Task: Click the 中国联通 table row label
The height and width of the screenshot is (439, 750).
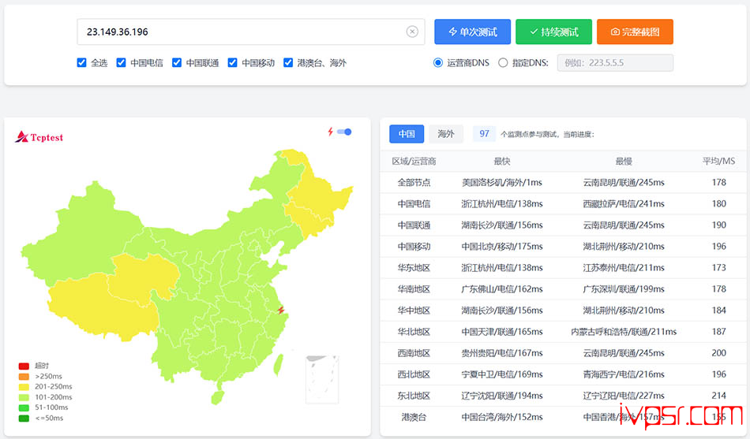Action: [414, 225]
